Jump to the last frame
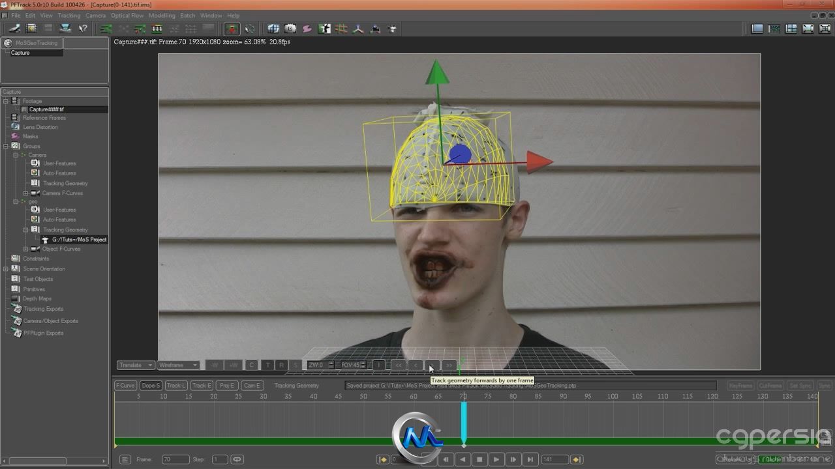 pyautogui.click(x=530, y=459)
